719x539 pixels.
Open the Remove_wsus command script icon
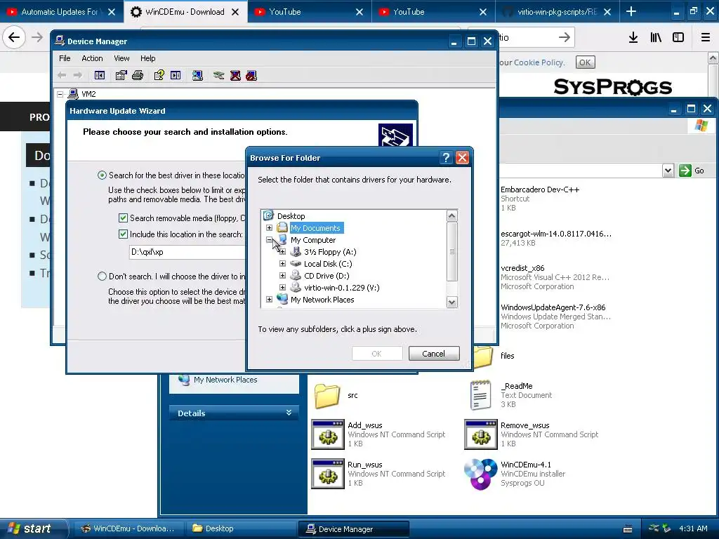(480, 434)
